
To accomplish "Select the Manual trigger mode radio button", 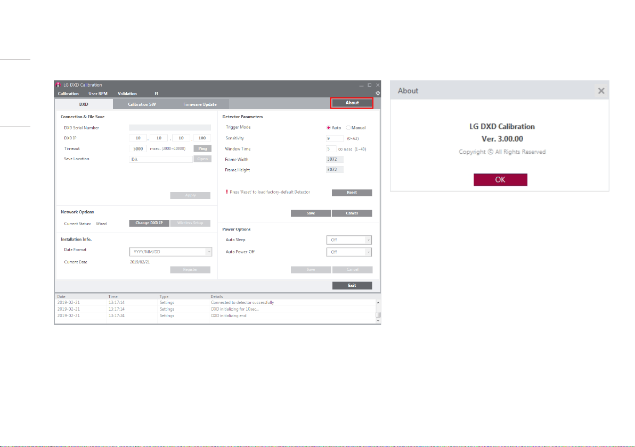I will point(348,128).
